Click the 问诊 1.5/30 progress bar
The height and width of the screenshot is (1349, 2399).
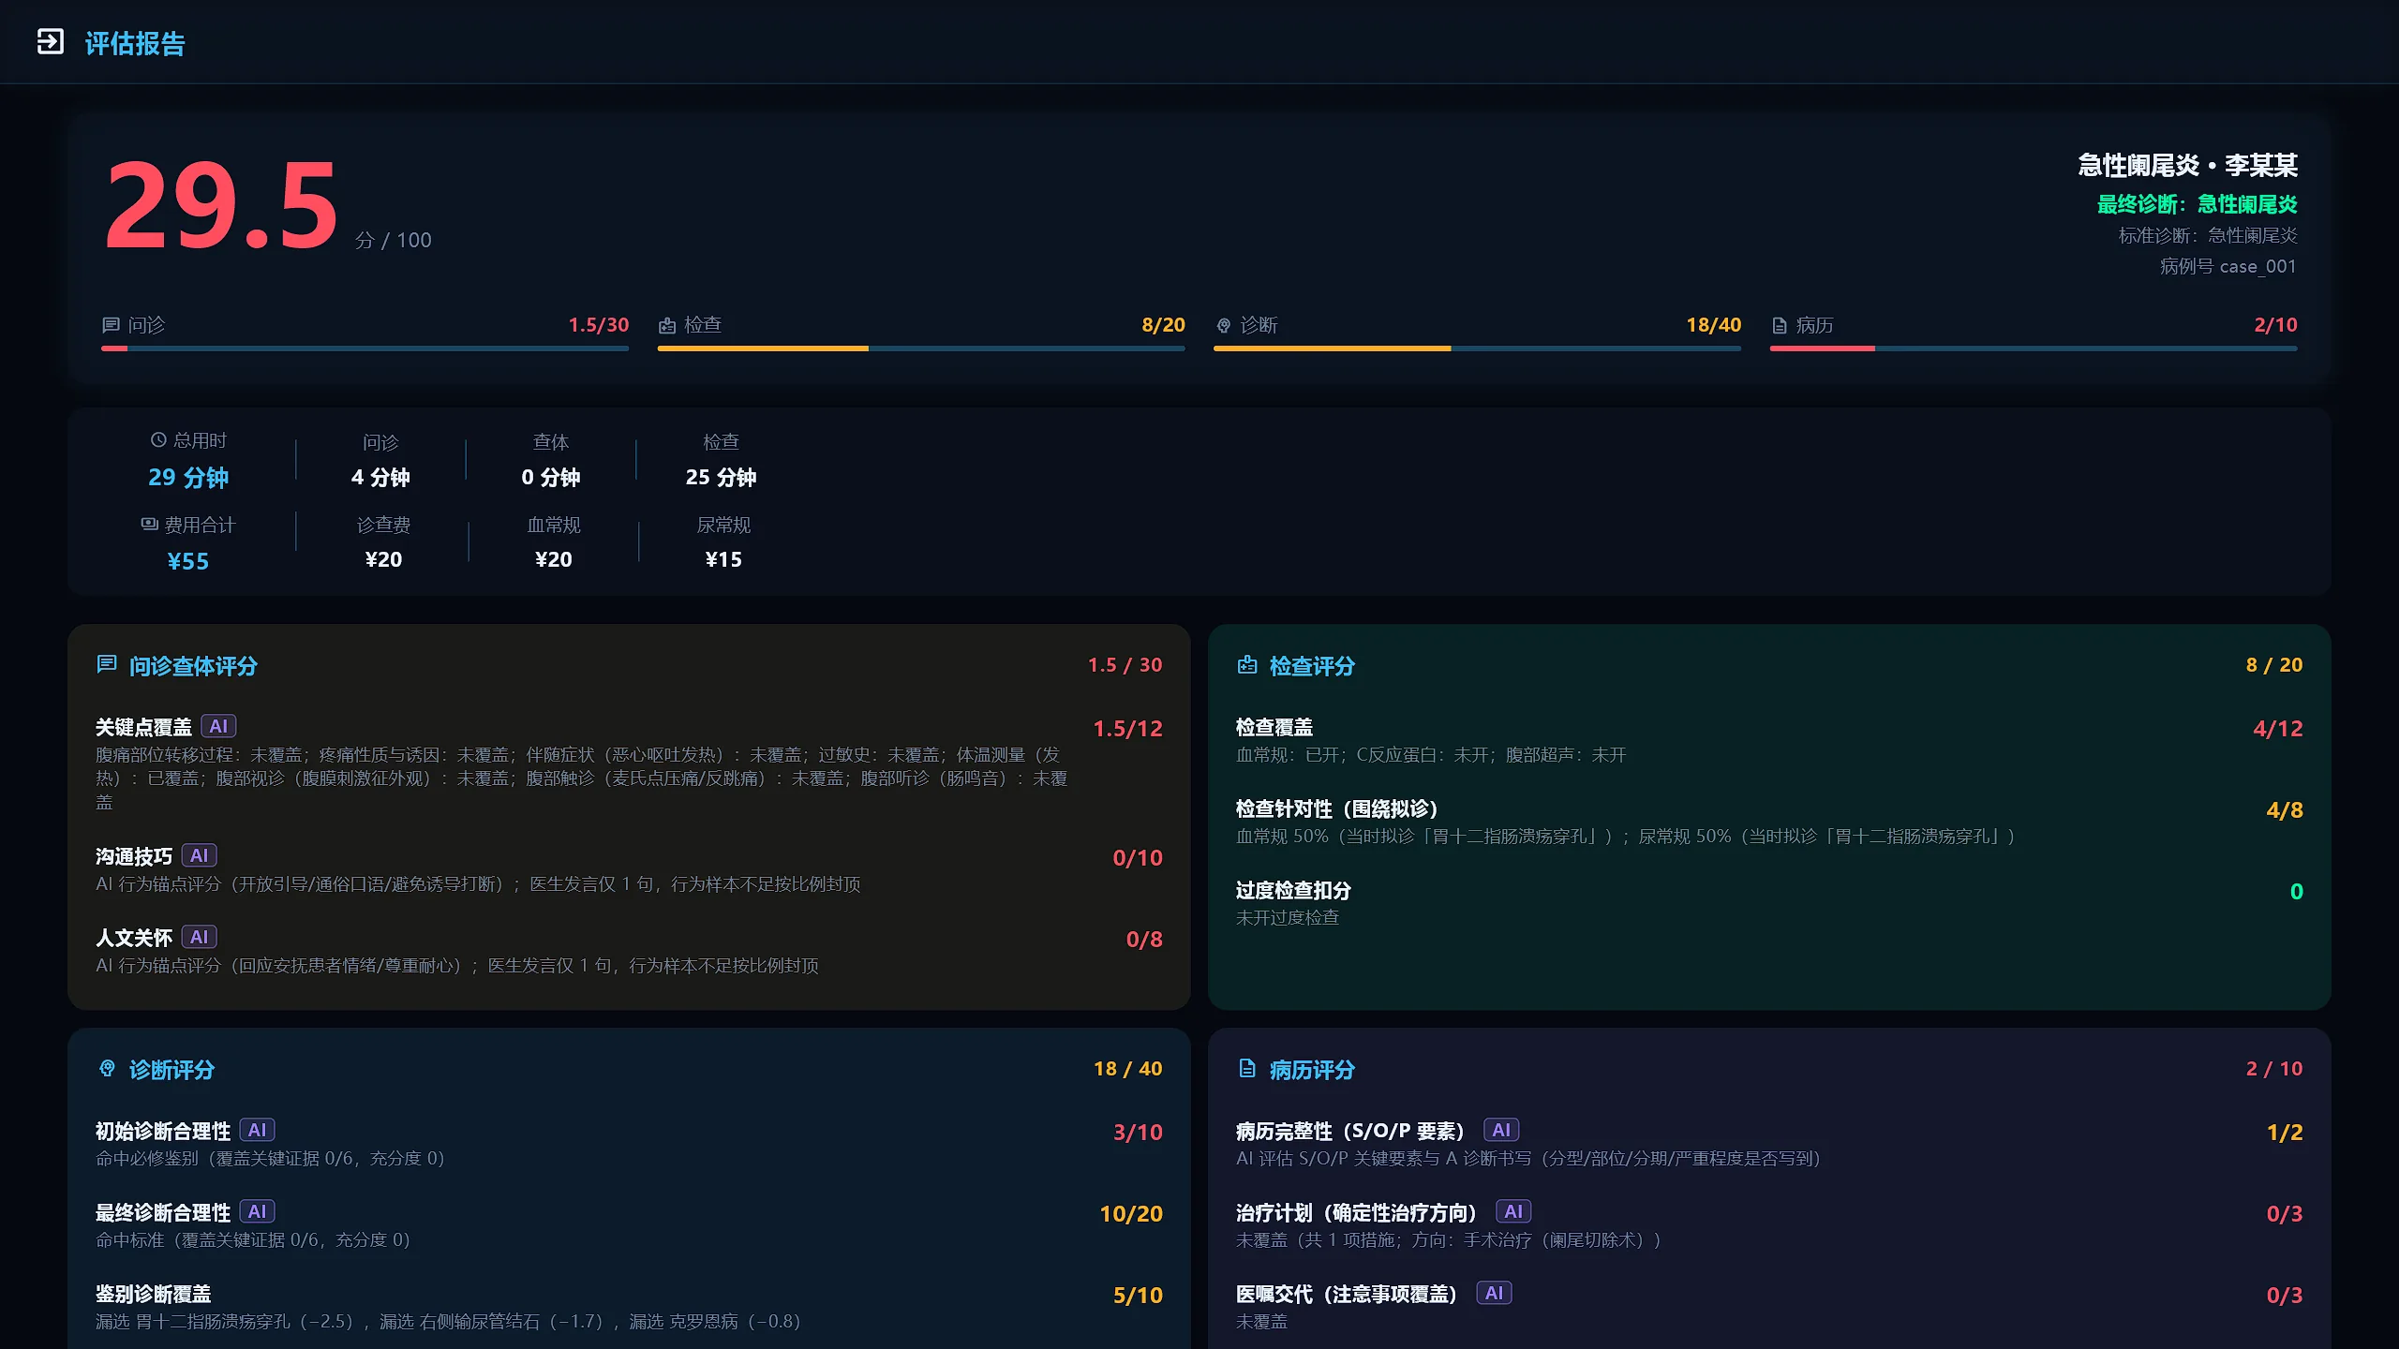pos(365,348)
